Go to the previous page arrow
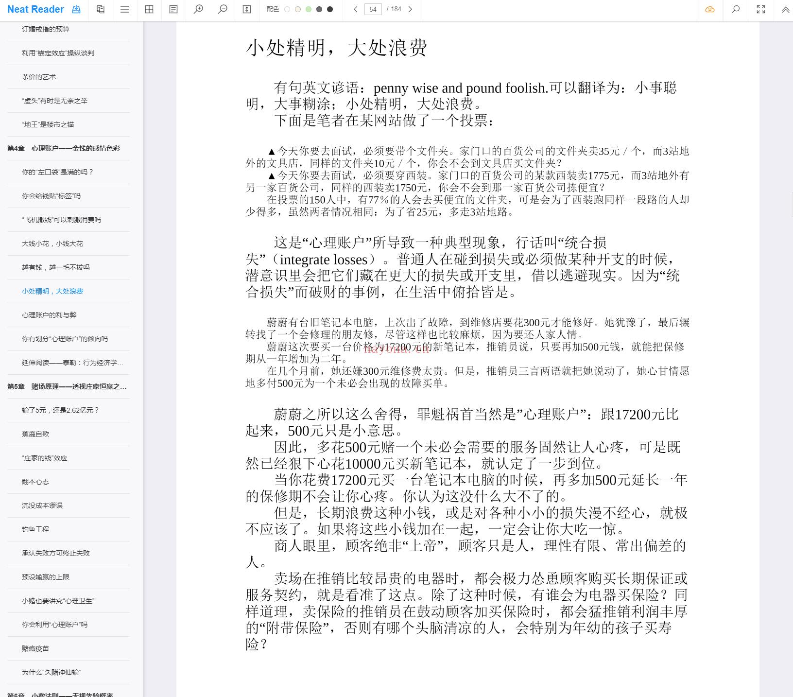This screenshot has width=793, height=697. 356,9
